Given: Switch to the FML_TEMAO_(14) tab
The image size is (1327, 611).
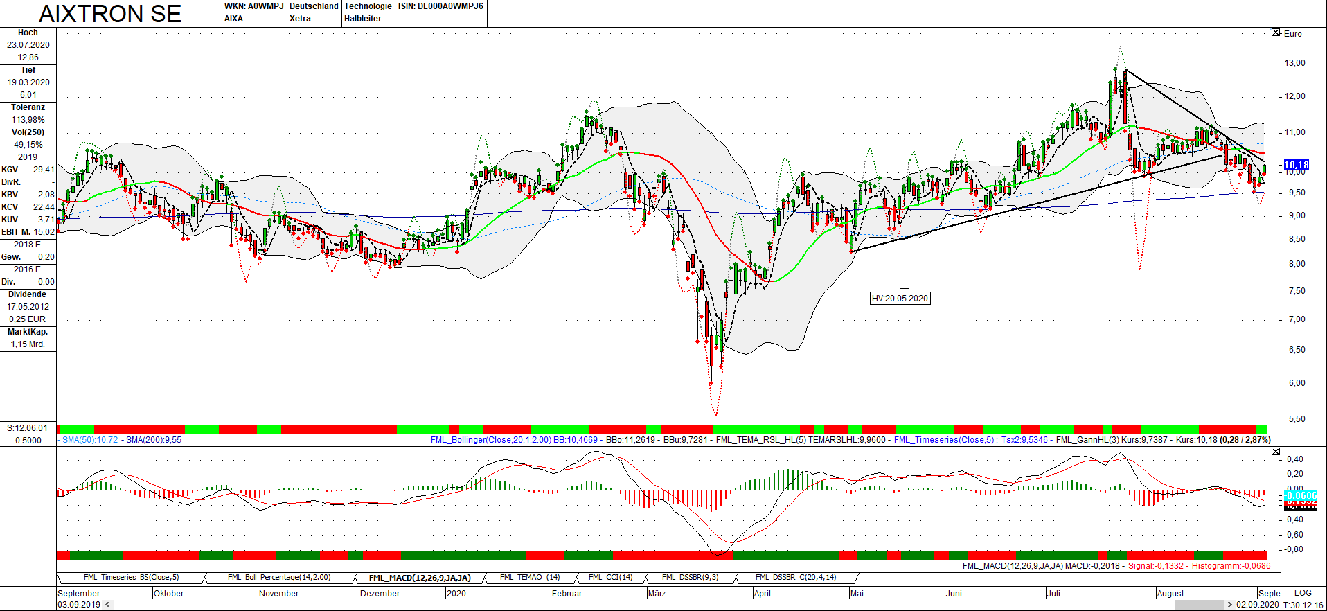Looking at the screenshot, I should [530, 578].
